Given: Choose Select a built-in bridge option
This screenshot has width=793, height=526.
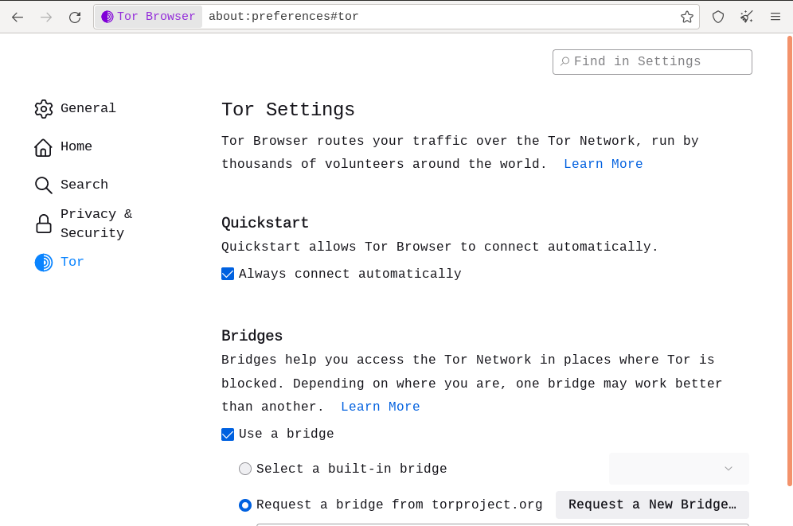Looking at the screenshot, I should pos(245,469).
